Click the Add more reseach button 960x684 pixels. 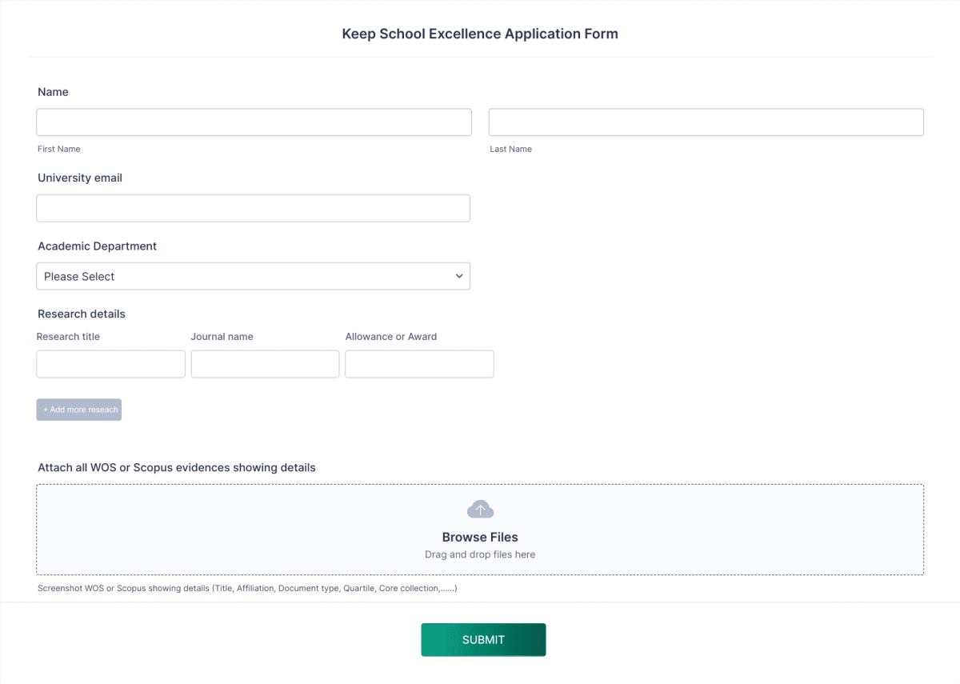78,409
